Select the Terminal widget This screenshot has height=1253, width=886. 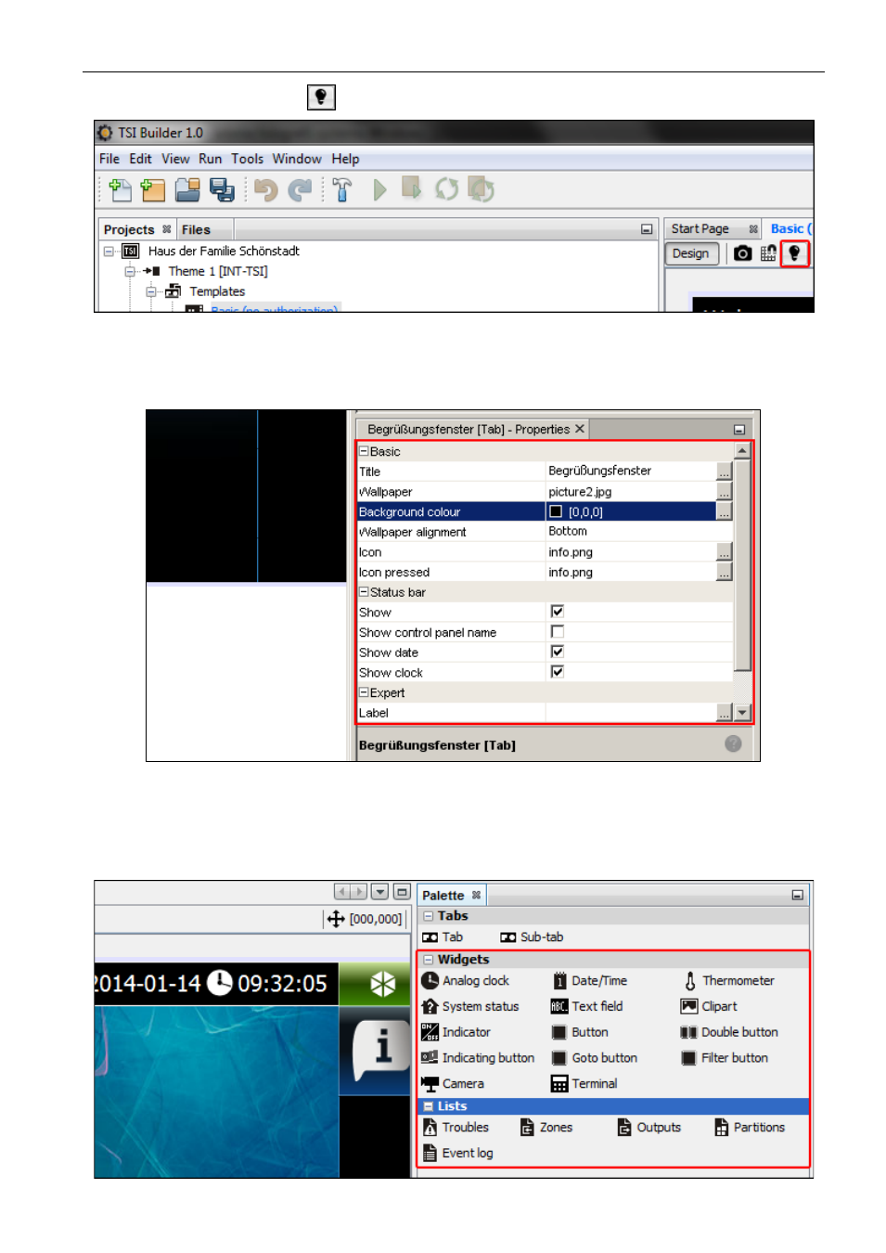[x=584, y=1083]
